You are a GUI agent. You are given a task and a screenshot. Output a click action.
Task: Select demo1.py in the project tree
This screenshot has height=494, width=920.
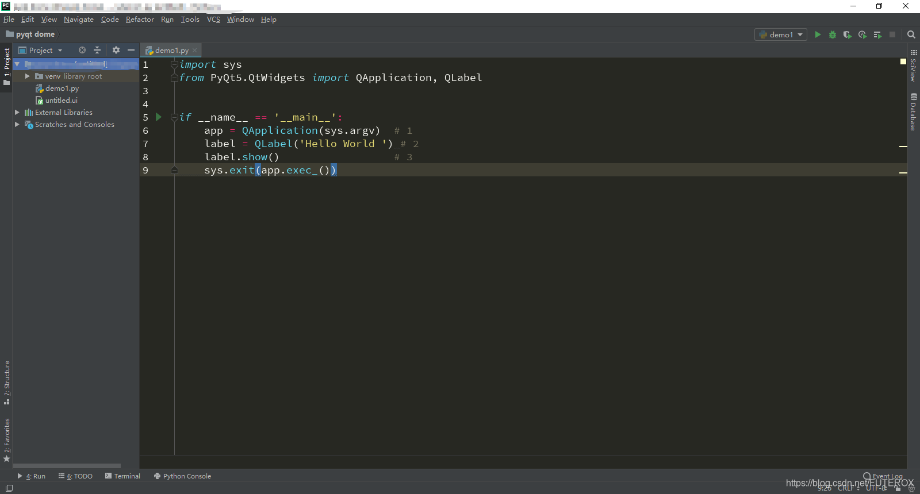pos(62,88)
